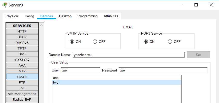
Task: Click the Set domain name button
Action: (x=198, y=55)
